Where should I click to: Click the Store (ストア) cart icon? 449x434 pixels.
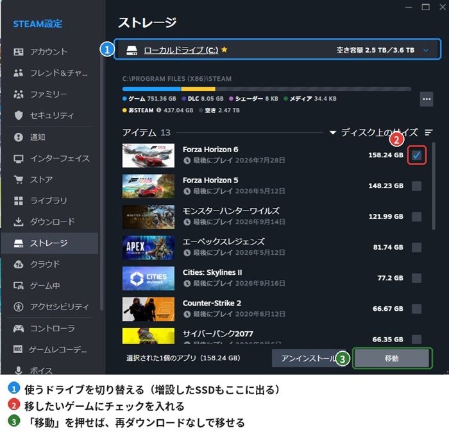point(19,180)
